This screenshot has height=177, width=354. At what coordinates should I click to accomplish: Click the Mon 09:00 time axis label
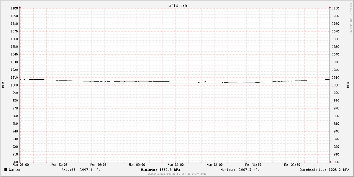point(137,165)
